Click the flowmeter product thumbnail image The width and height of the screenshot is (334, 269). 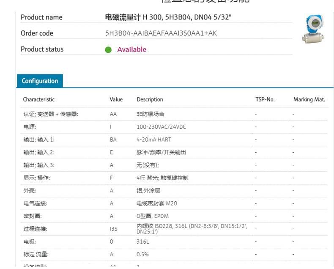click(x=313, y=29)
